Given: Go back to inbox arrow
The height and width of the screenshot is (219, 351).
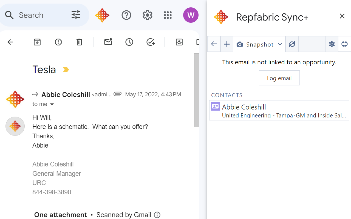Looking at the screenshot, I should tap(10, 42).
